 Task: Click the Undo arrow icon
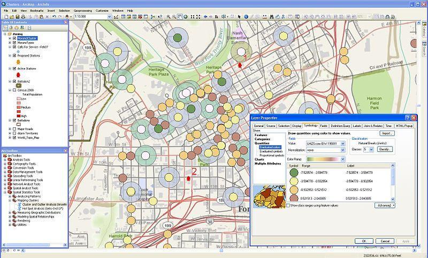point(54,17)
